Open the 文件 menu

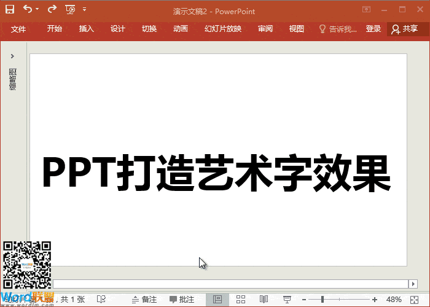(x=18, y=29)
